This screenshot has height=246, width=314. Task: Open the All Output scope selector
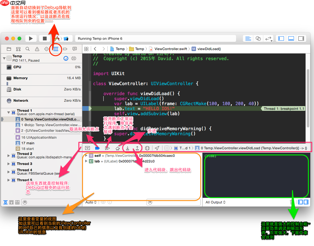pyautogui.click(x=215, y=202)
